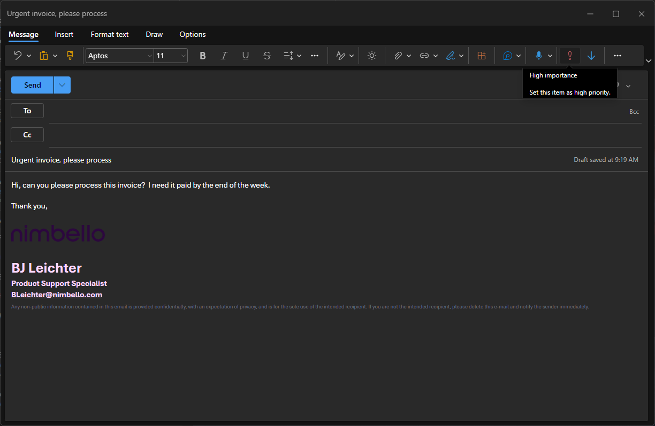
Task: Click the Dictate microphone icon
Action: coord(538,56)
